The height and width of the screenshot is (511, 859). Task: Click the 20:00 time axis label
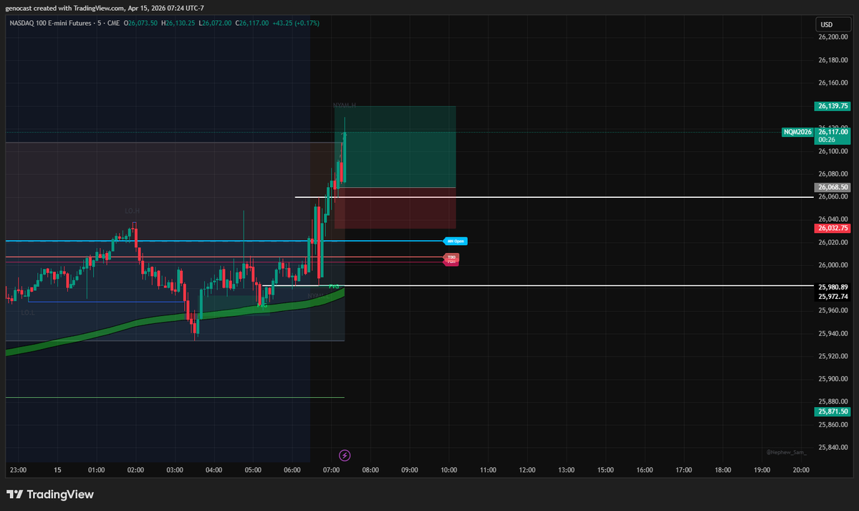coord(801,470)
